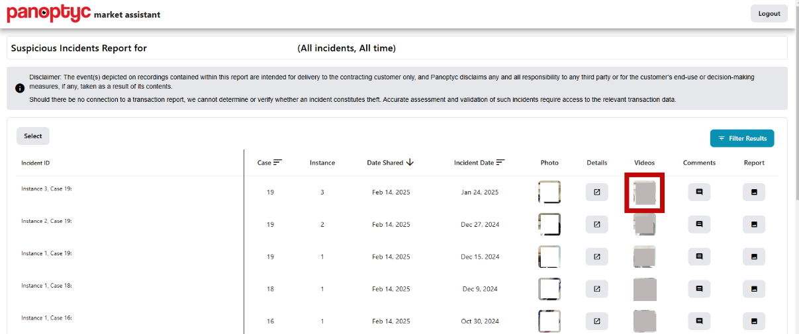799x334 pixels.
Task: Open details for Instance 3, Case 19
Action: 596,192
